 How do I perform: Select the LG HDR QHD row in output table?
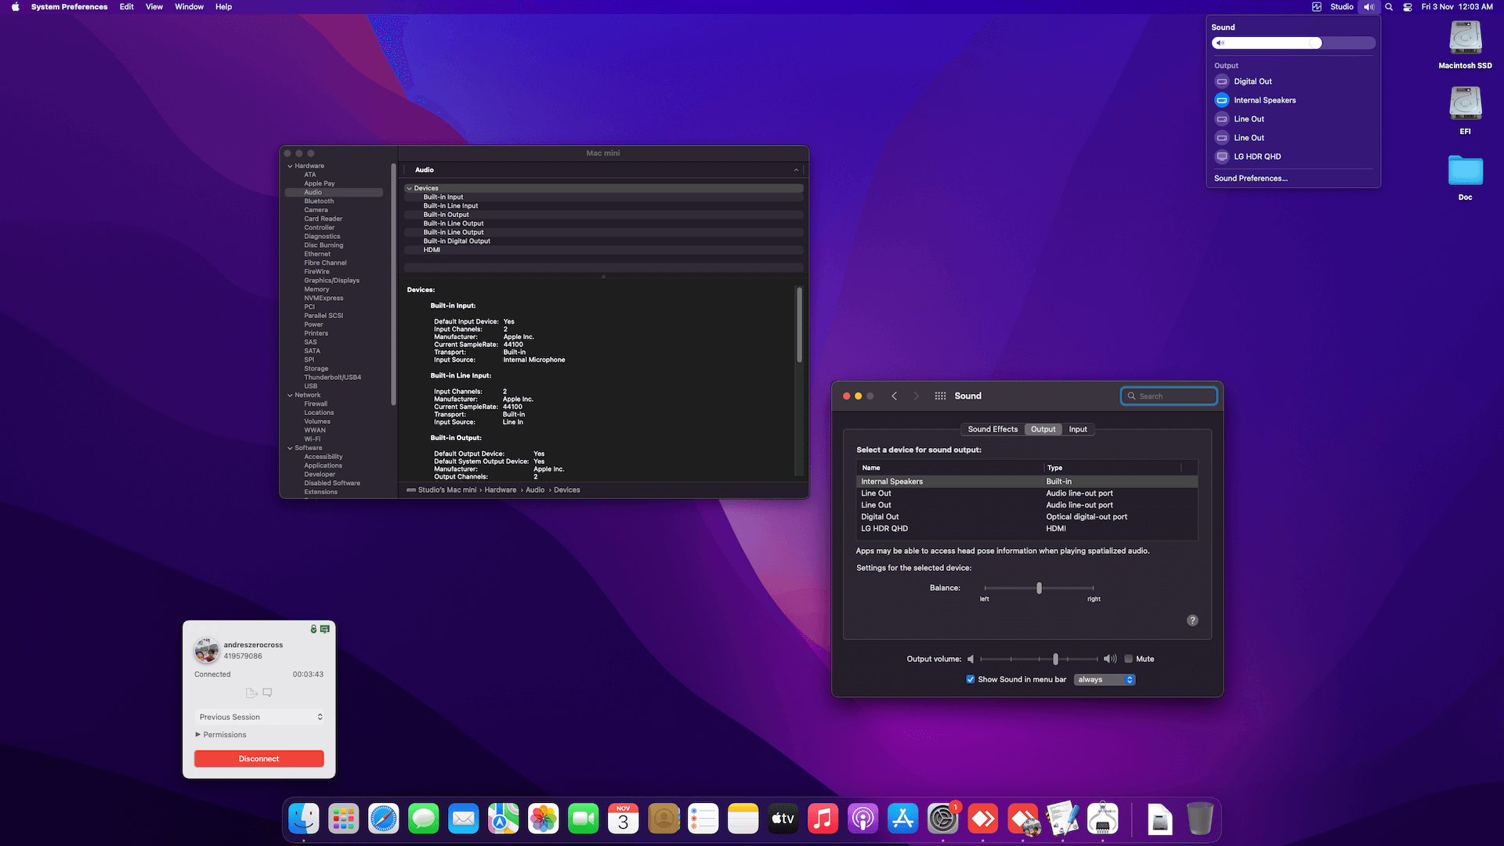point(1027,529)
